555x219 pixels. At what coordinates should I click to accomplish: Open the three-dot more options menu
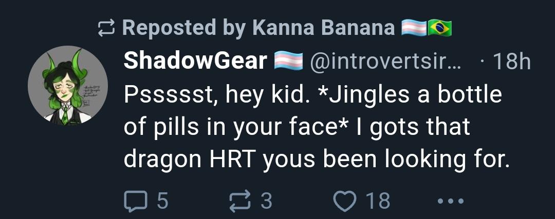click(450, 201)
